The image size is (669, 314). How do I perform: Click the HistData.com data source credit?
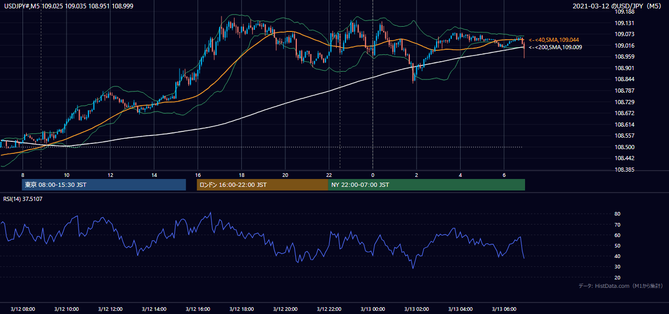(x=620, y=286)
